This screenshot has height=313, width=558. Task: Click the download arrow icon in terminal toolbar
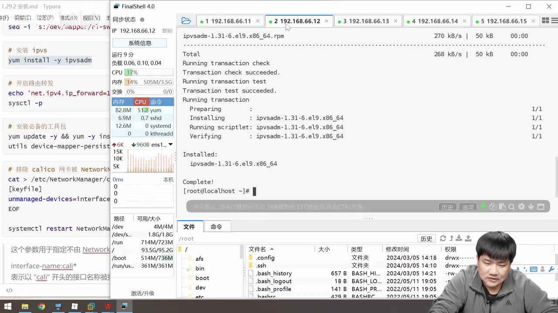(x=531, y=207)
